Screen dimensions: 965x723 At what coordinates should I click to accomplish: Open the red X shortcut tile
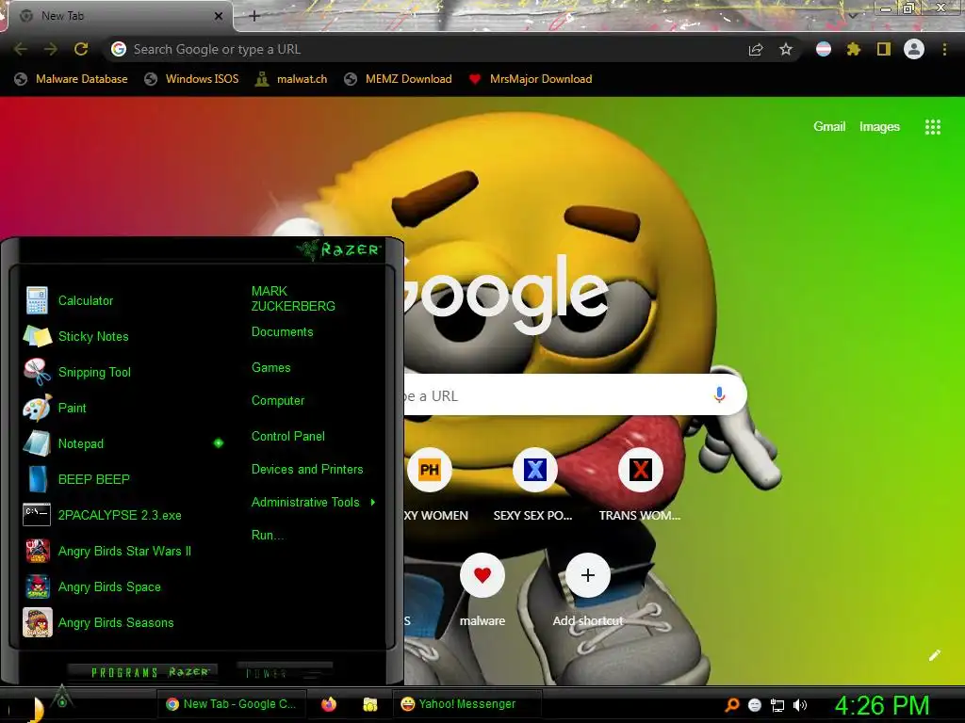tap(640, 470)
